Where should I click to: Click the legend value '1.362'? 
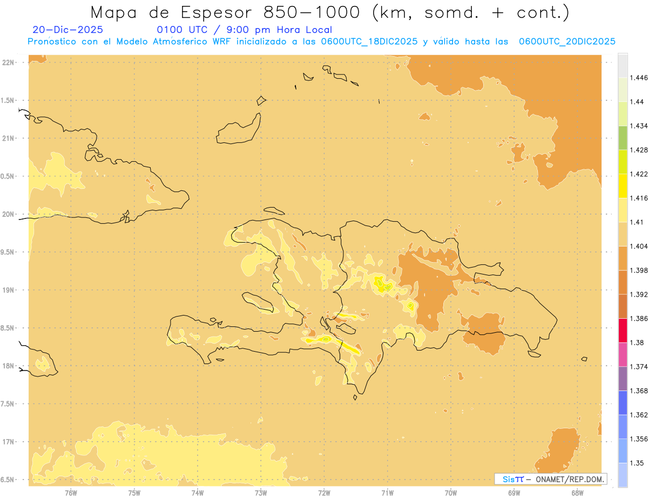pyautogui.click(x=639, y=415)
